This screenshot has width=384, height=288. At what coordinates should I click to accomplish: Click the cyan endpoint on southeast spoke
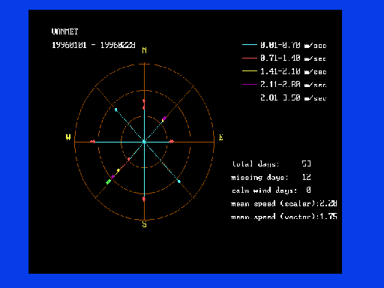[179, 181]
